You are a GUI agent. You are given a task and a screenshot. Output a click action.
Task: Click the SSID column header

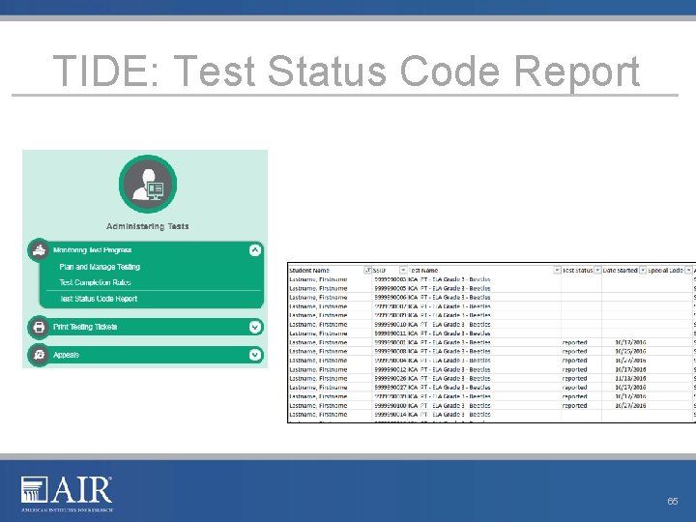[379, 271]
